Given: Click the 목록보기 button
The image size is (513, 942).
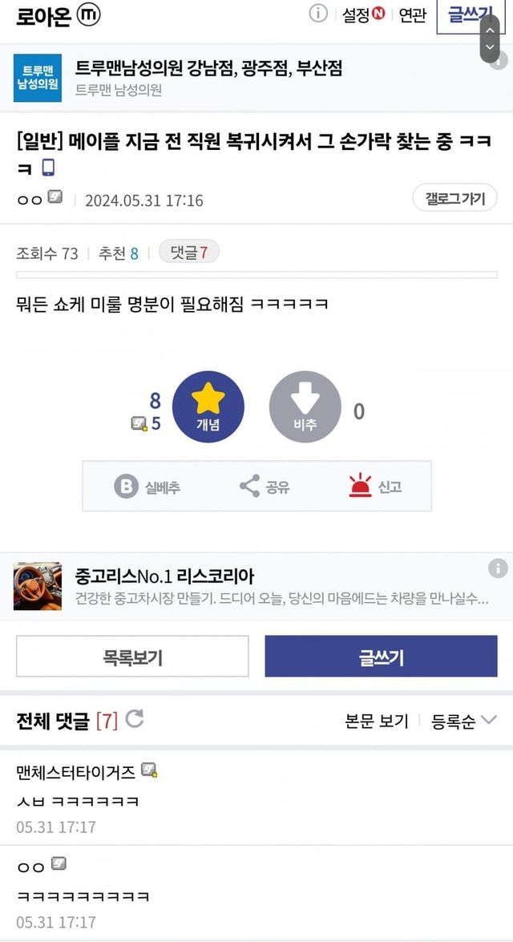Looking at the screenshot, I should coord(132,657).
